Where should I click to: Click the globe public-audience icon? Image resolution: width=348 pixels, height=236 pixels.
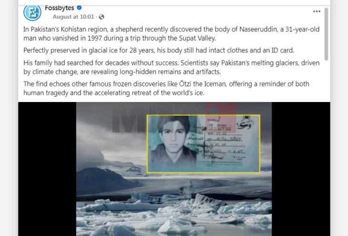[x=102, y=17]
